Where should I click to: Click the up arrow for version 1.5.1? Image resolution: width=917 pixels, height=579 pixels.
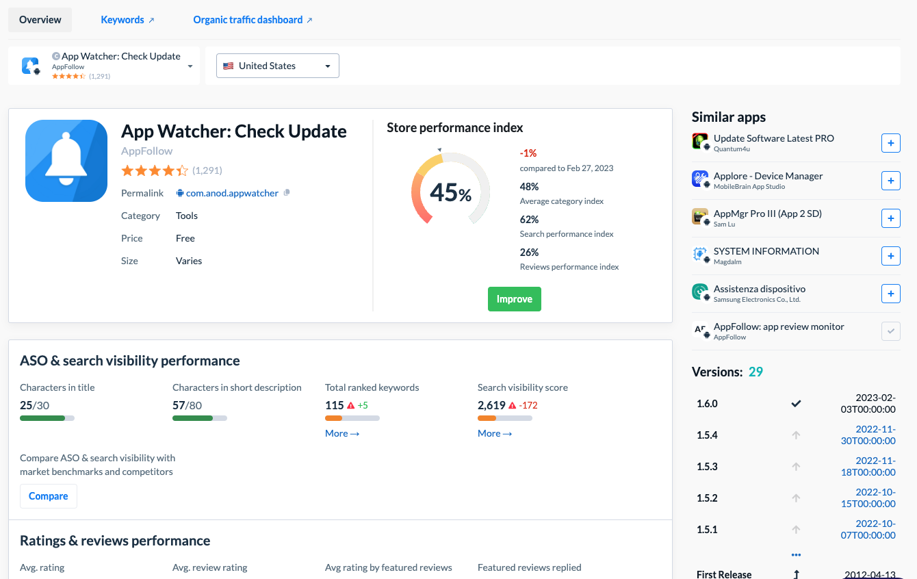[x=796, y=530]
